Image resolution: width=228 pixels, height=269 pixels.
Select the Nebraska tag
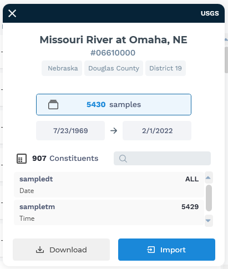62,68
